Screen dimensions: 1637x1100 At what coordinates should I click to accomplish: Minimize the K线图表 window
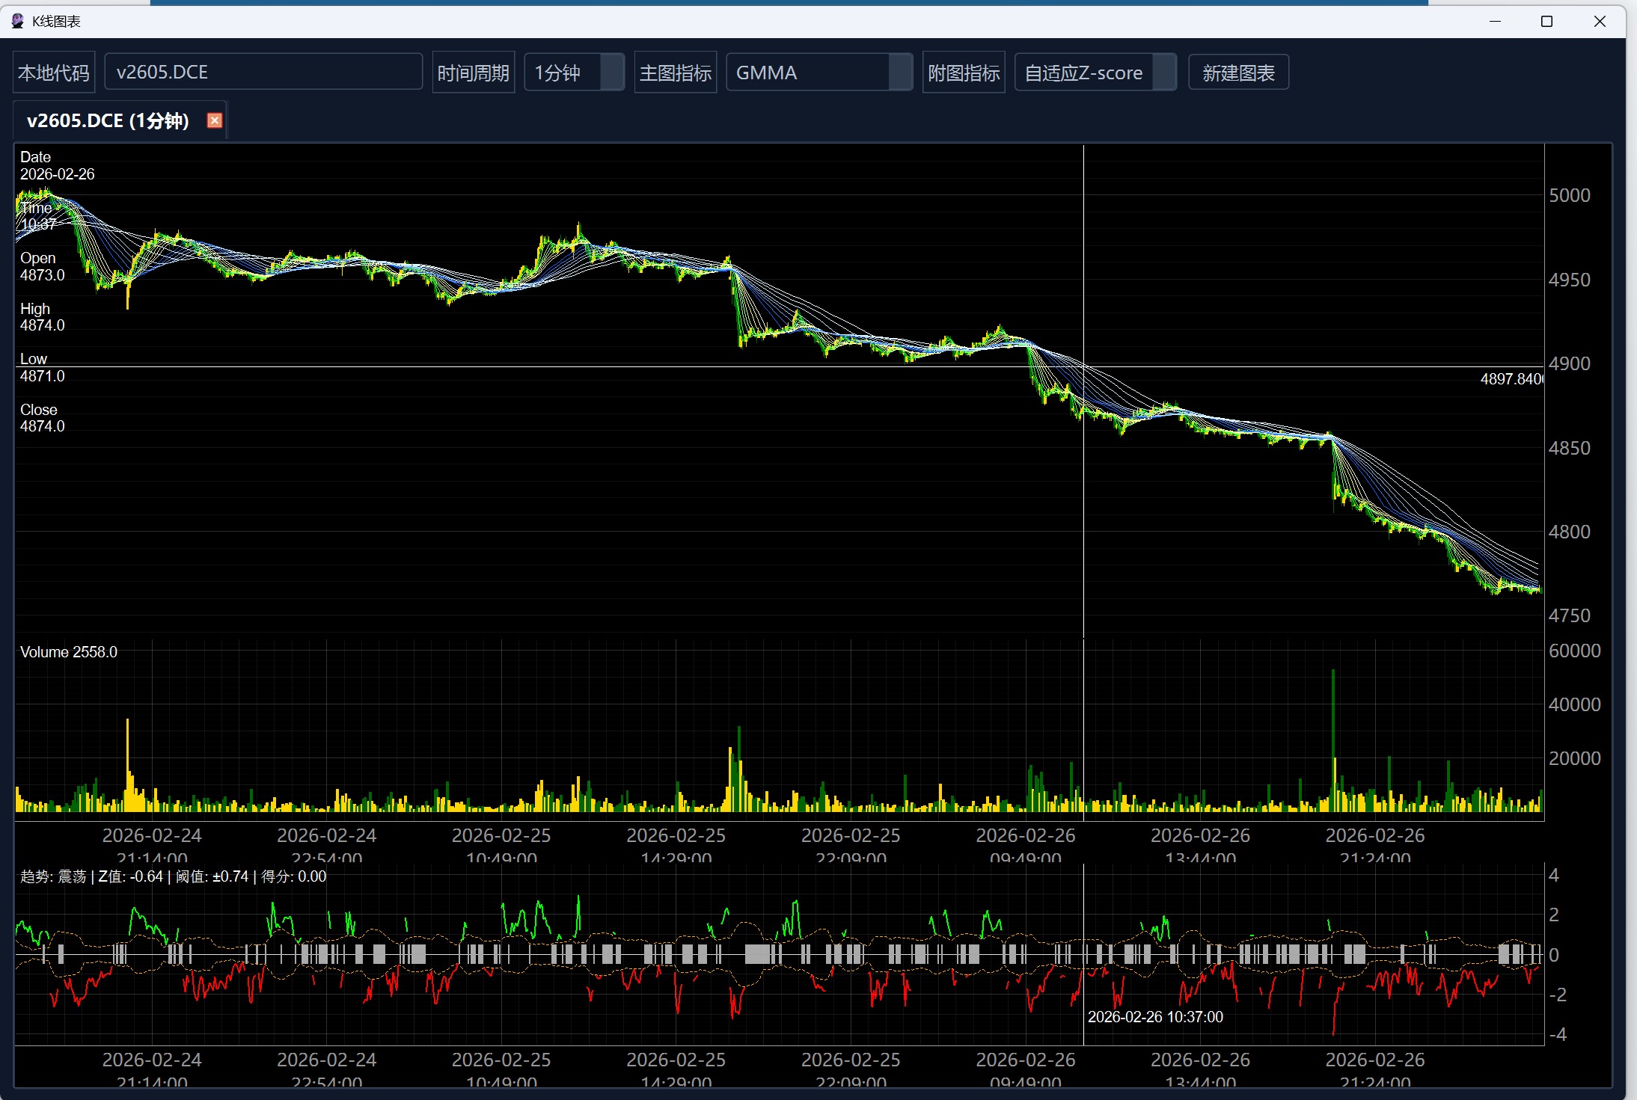click(x=1495, y=21)
